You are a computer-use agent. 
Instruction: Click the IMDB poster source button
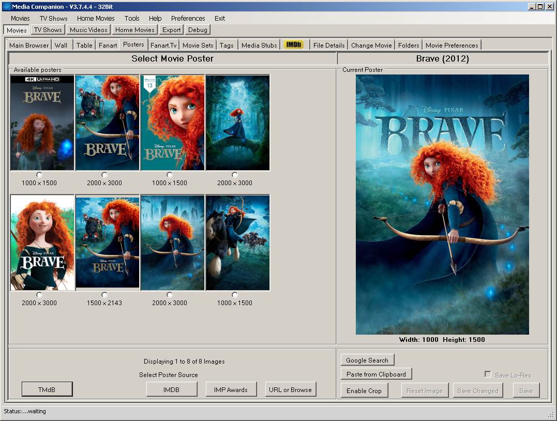pyautogui.click(x=171, y=389)
